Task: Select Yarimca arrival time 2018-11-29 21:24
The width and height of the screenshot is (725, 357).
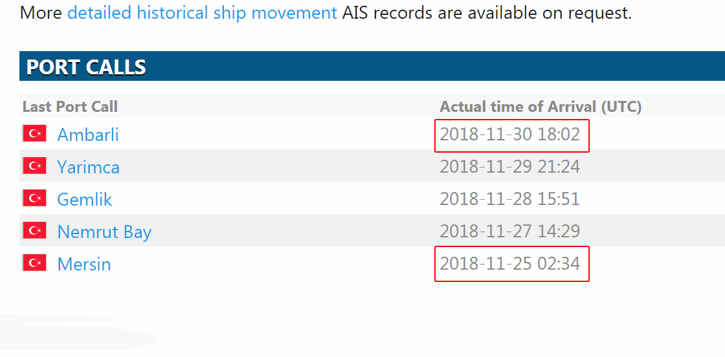Action: [x=510, y=167]
